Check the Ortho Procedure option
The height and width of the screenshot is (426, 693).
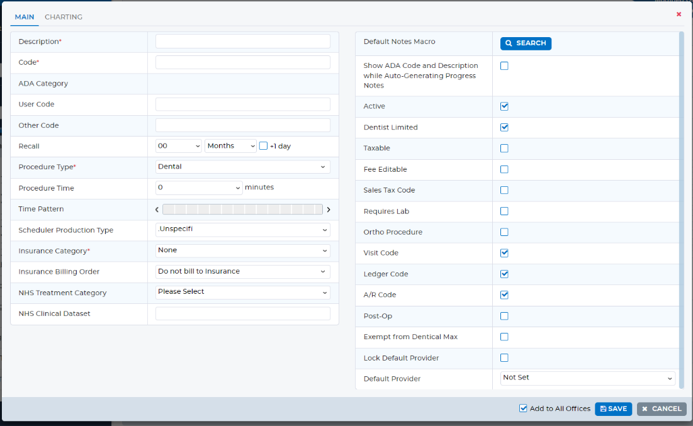[504, 232]
